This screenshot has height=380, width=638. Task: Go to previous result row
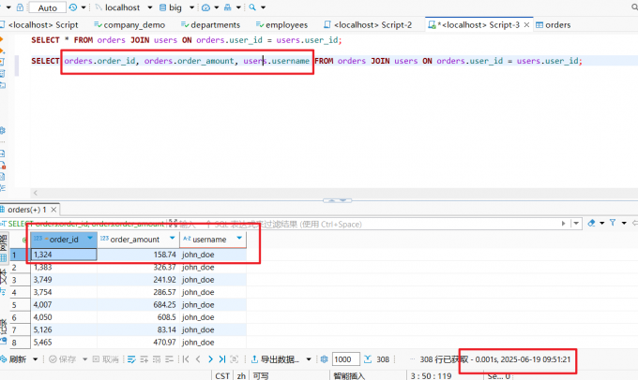pyautogui.click(x=198, y=359)
